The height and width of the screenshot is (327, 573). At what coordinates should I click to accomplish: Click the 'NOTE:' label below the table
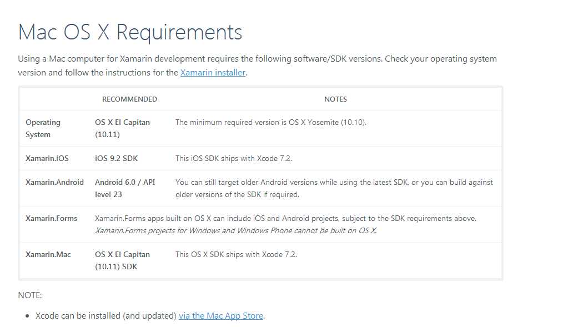30,295
